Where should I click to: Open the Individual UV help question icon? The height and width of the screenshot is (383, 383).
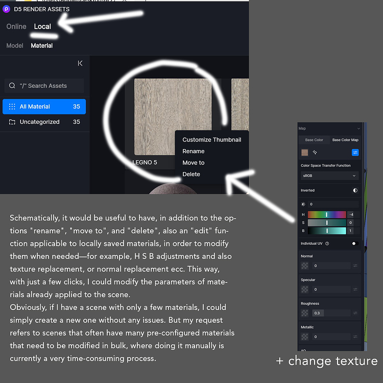click(327, 244)
